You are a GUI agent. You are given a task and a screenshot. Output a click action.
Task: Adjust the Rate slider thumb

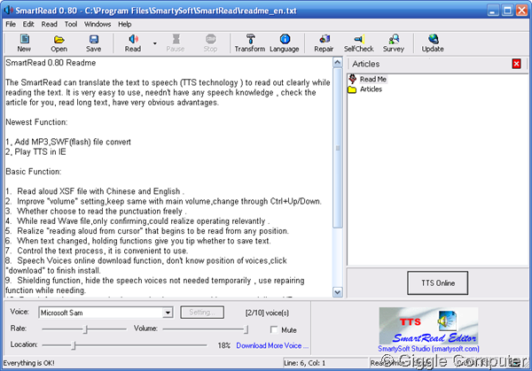click(x=86, y=329)
